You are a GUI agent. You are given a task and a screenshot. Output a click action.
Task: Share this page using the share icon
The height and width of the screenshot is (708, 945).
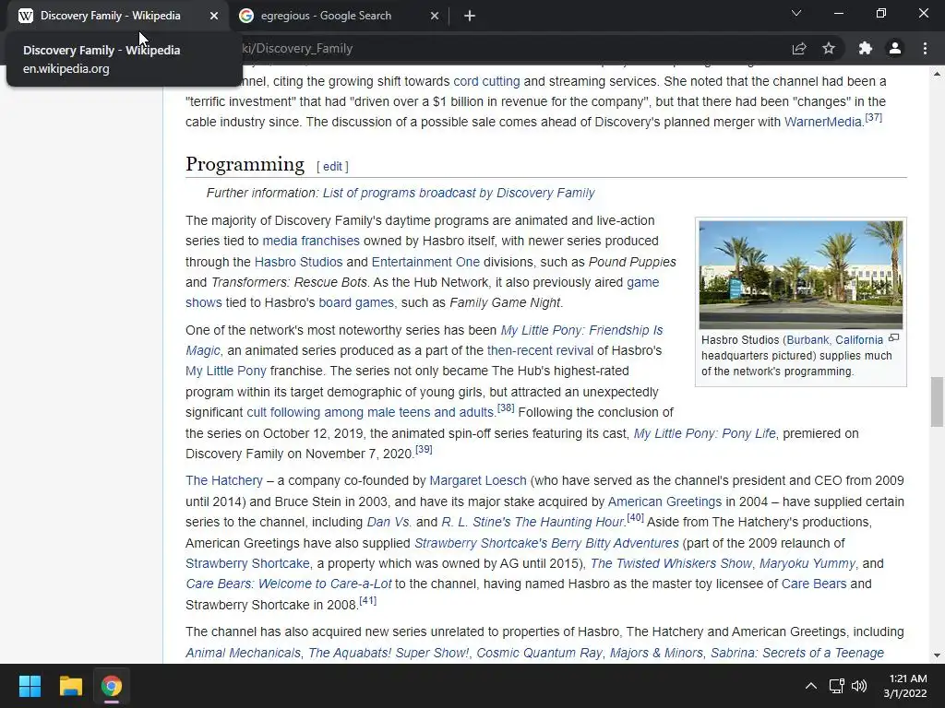[799, 48]
